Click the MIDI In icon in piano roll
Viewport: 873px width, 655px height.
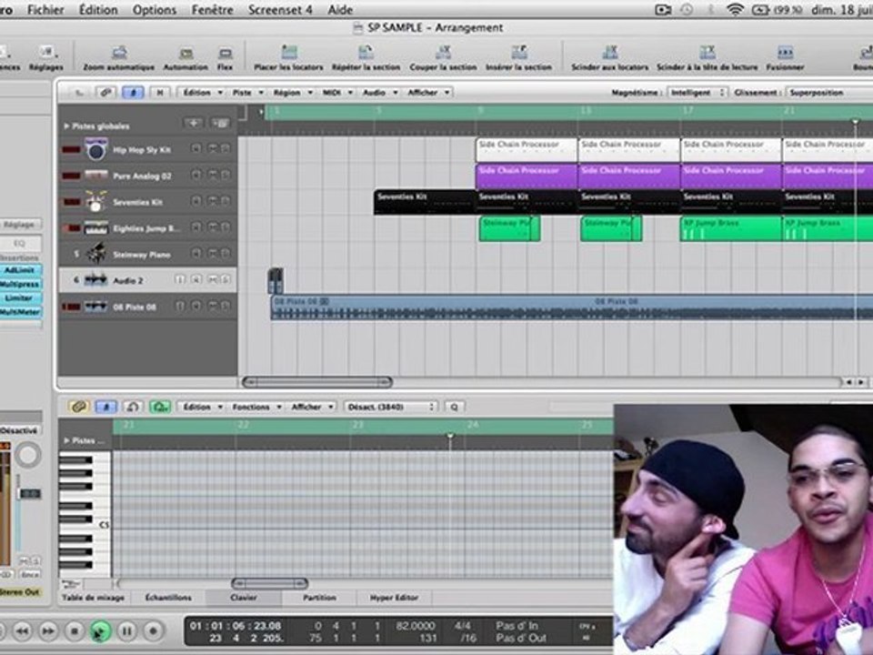133,408
